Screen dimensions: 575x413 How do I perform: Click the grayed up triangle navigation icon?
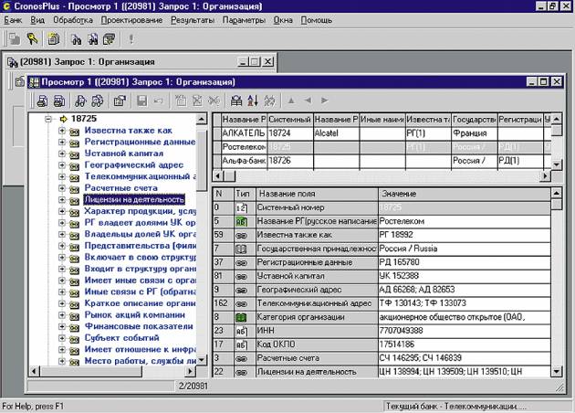coord(291,101)
